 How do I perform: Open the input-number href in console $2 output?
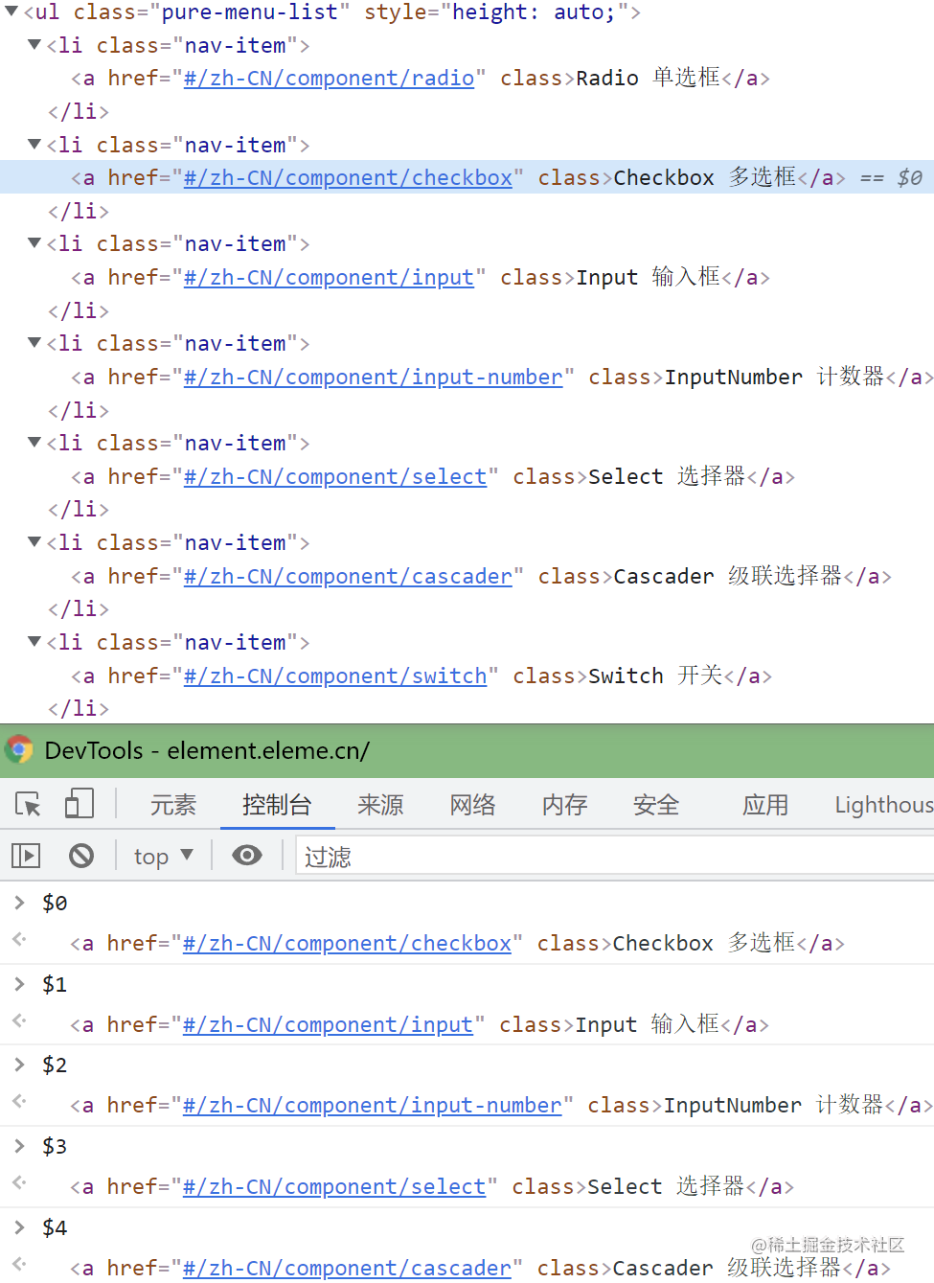(372, 1106)
